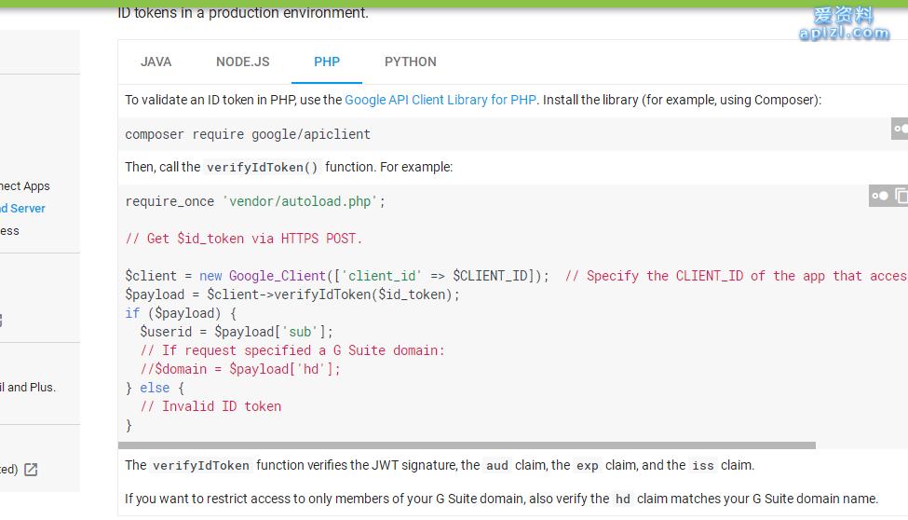This screenshot has height=520, width=908.
Task: Copy the PHP verifyIdToken code sample
Action: [x=901, y=196]
